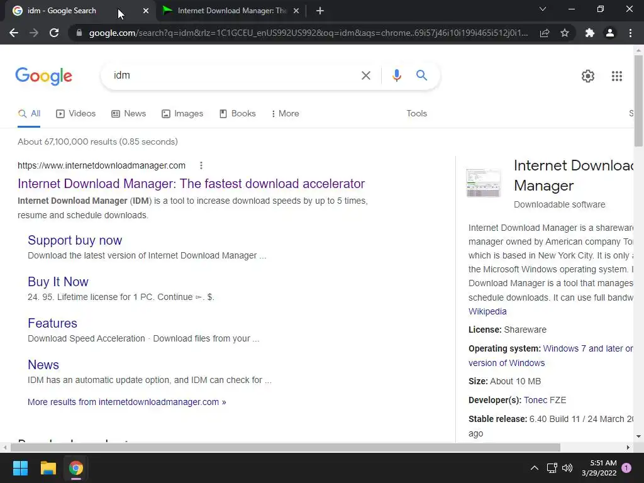Open the Chrome profile icon
The image size is (644, 483).
tap(610, 33)
